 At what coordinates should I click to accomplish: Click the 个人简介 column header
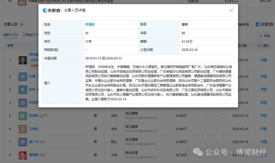[x=263, y=46]
